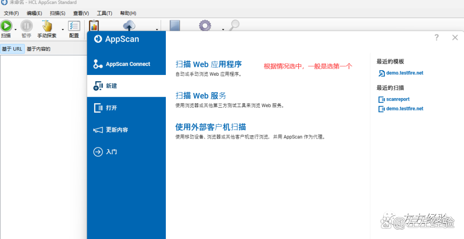Screen dimensions: 464x239
Task: Open scan Configuration checklist icon
Action: coord(74,26)
